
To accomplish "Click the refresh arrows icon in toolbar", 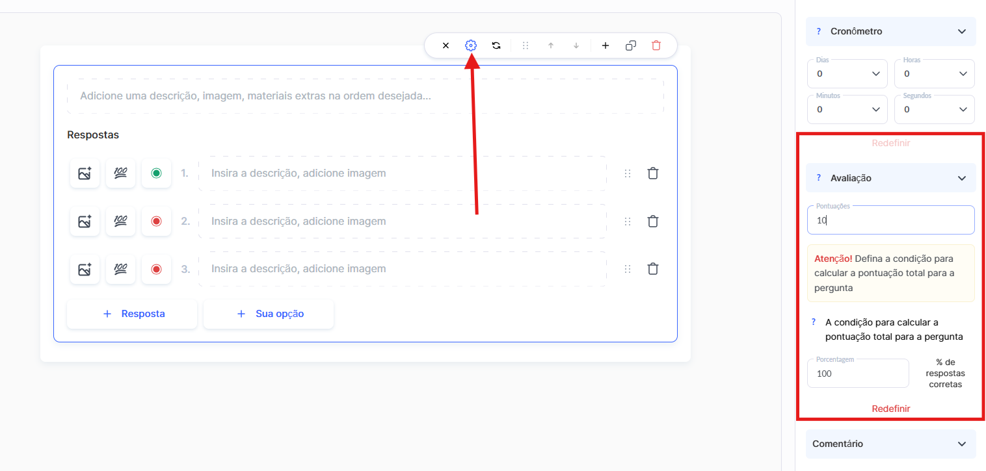I will pyautogui.click(x=496, y=45).
